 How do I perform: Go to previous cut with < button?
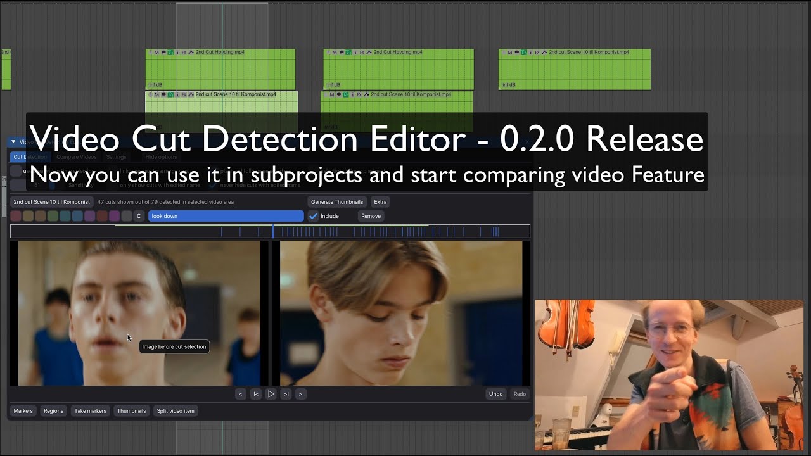[240, 394]
